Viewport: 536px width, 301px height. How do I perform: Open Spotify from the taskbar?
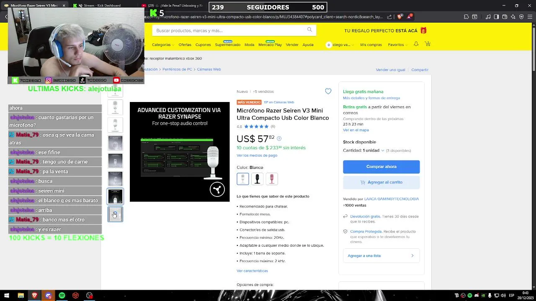[x=62, y=296]
